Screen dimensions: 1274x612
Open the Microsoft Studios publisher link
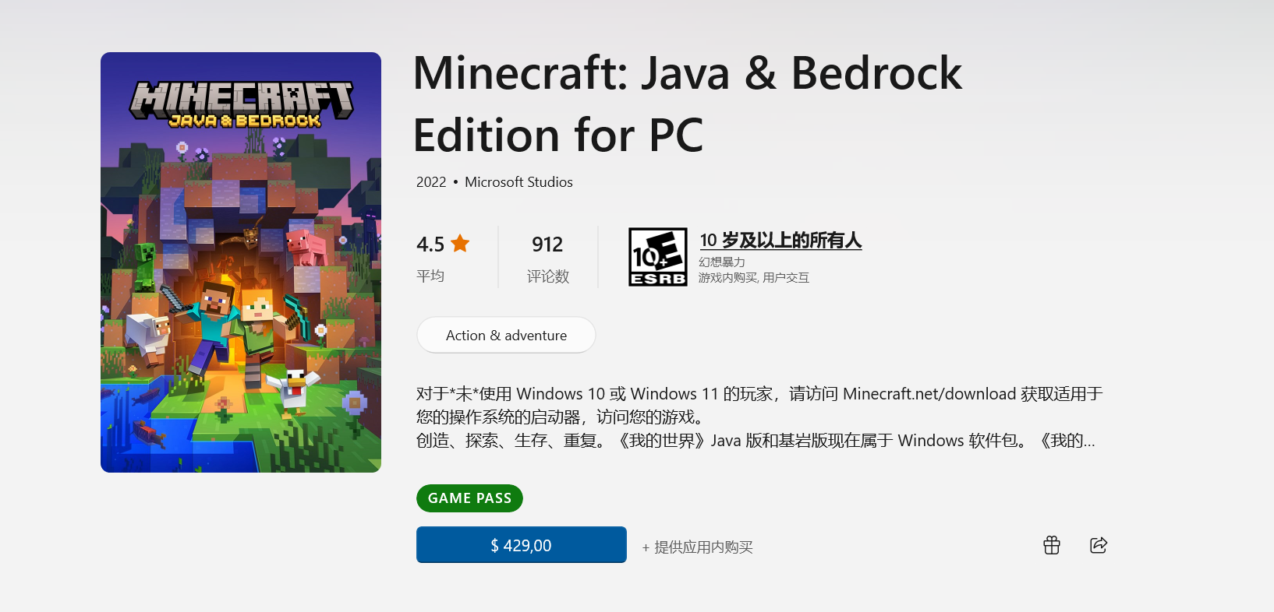click(x=518, y=182)
